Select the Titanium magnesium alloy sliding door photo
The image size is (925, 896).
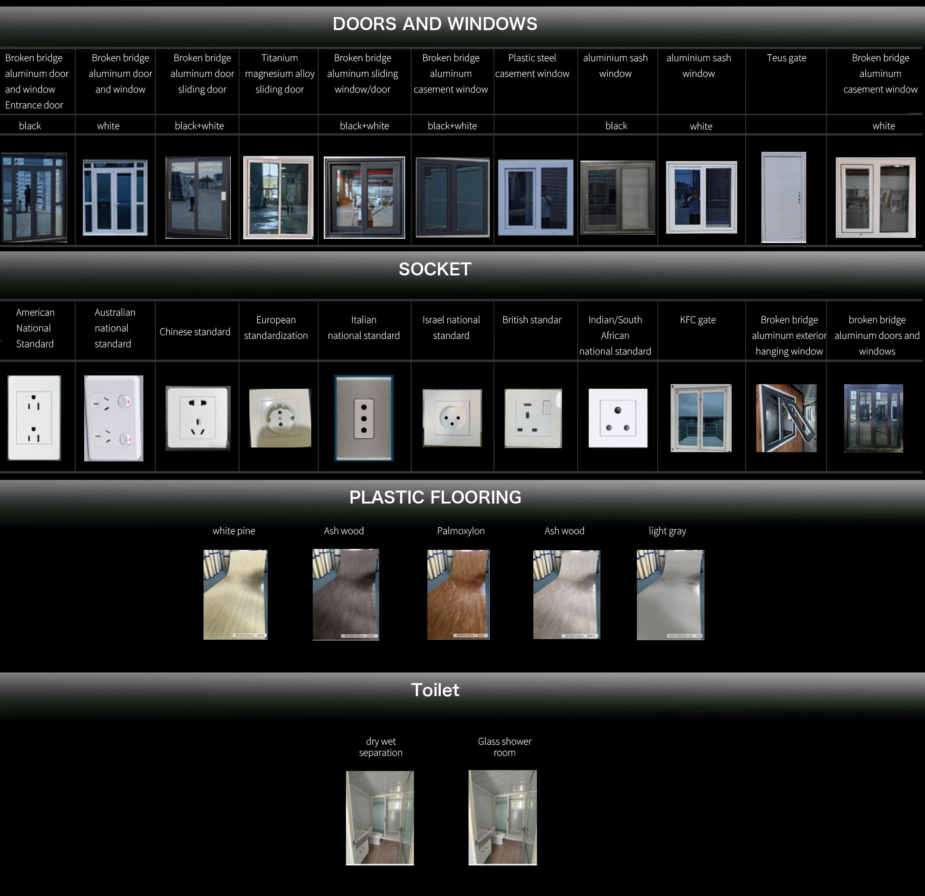coord(278,198)
